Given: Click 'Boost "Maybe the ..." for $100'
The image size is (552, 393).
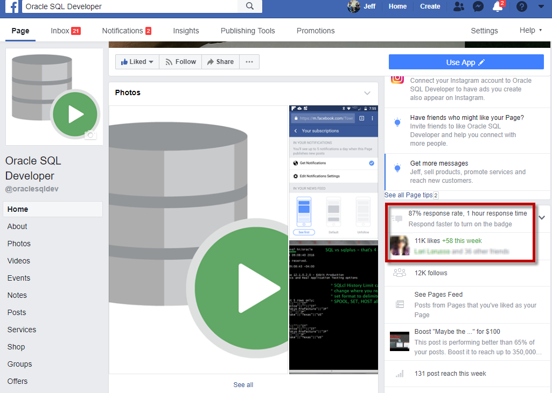Looking at the screenshot, I should point(457,332).
